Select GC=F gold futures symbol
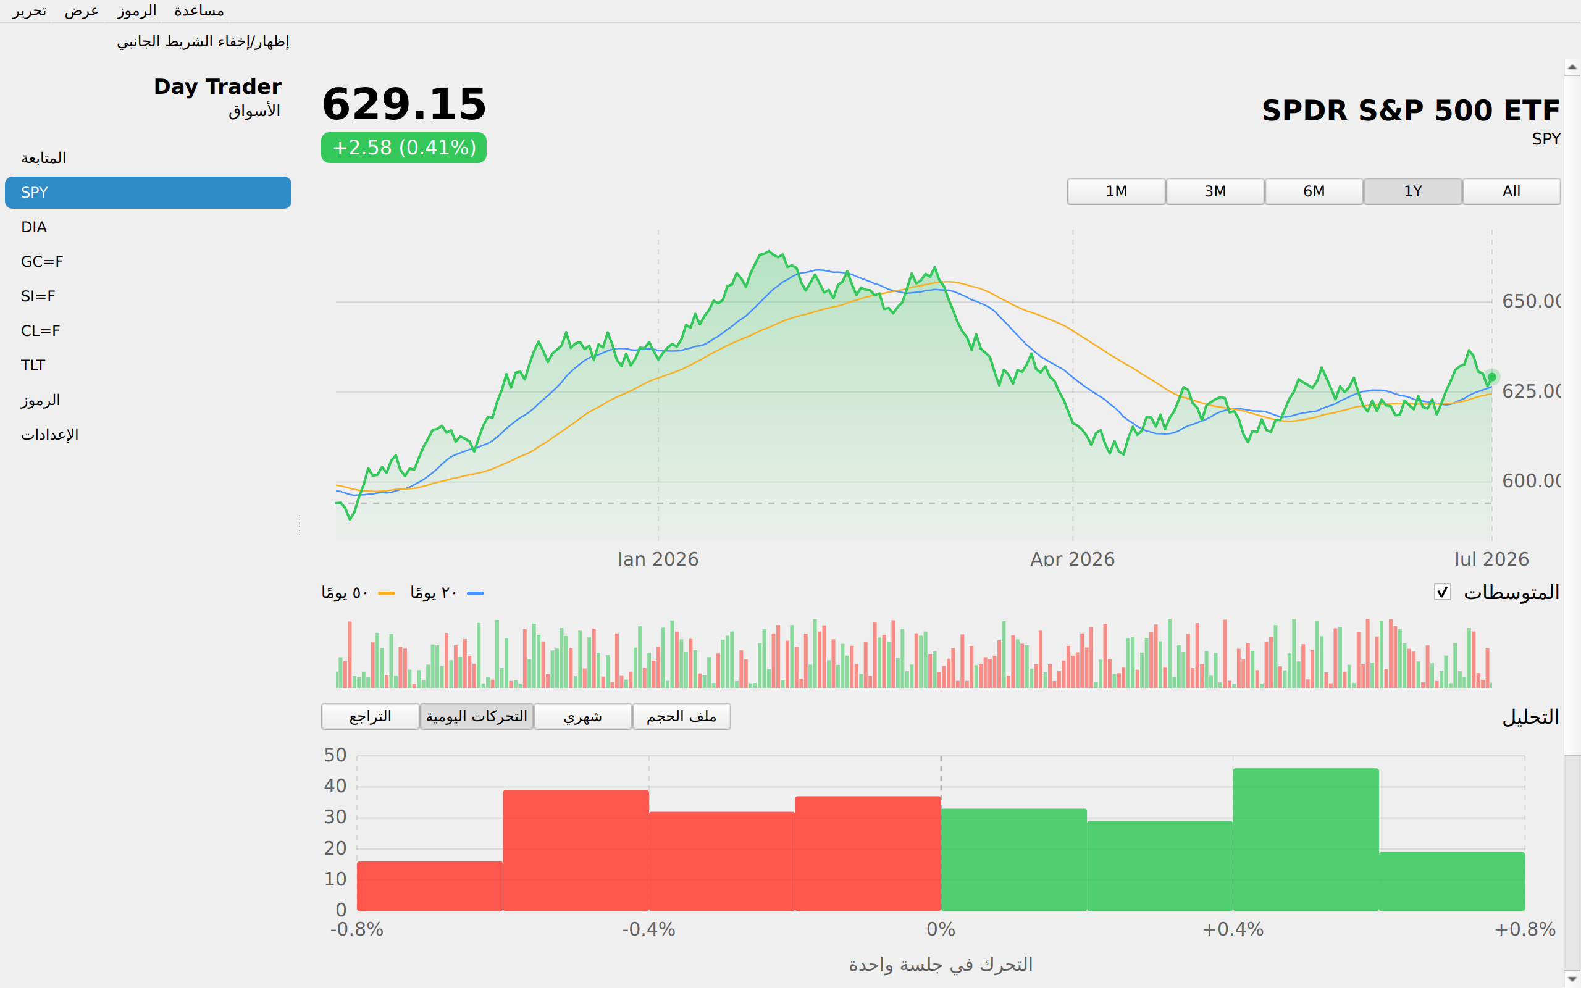 pos(148,262)
